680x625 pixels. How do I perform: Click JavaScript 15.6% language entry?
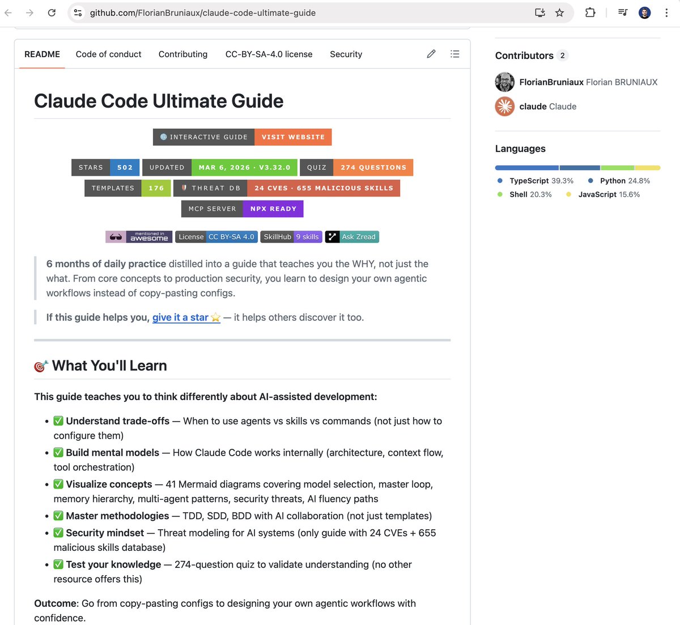click(x=603, y=194)
